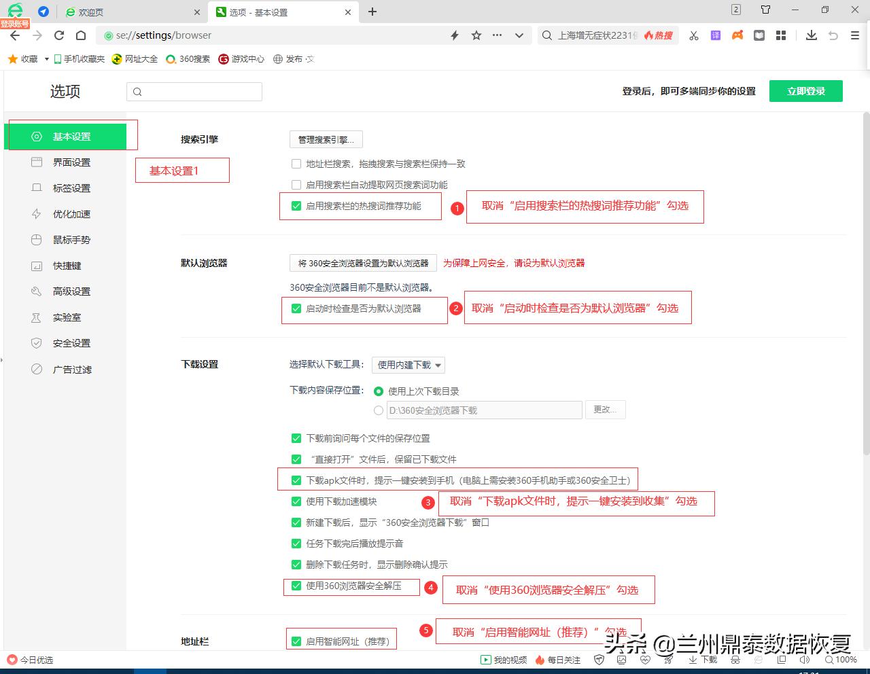Image resolution: width=870 pixels, height=674 pixels.
Task: Open the downloads icon in the toolbar
Action: pos(811,35)
